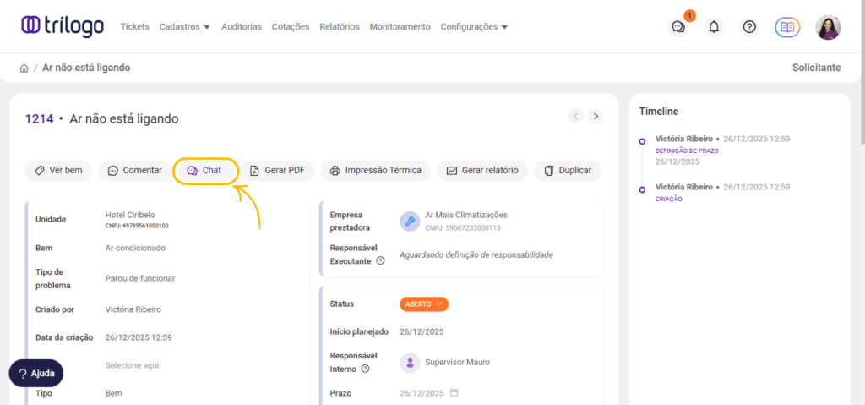Expand the Cadastros dropdown menu
865x405 pixels.
point(184,27)
